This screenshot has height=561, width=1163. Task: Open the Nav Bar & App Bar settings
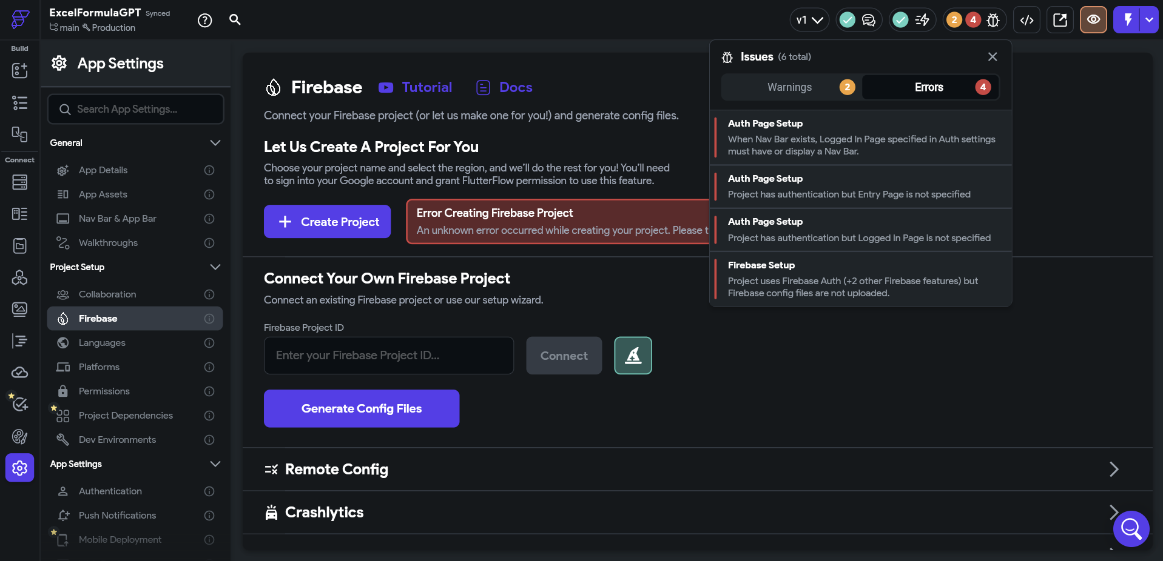click(x=135, y=219)
